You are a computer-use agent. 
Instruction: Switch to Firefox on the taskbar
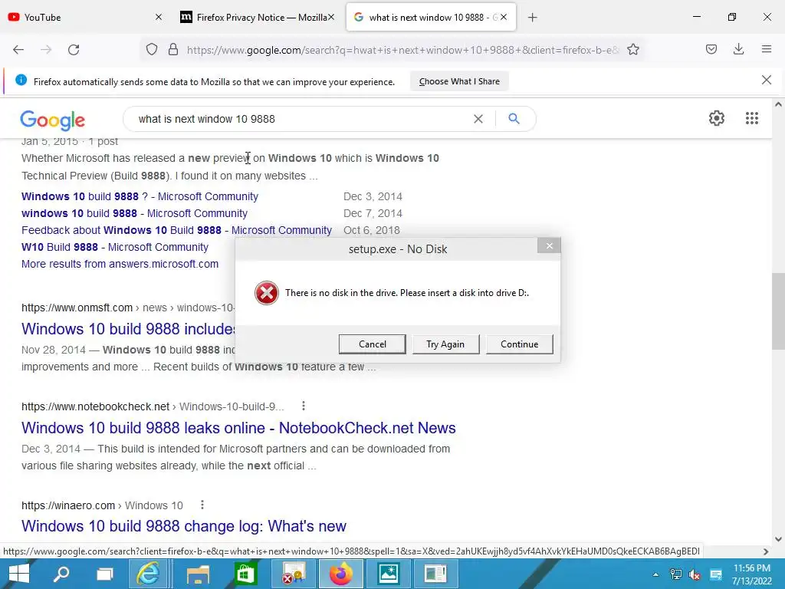pyautogui.click(x=341, y=574)
